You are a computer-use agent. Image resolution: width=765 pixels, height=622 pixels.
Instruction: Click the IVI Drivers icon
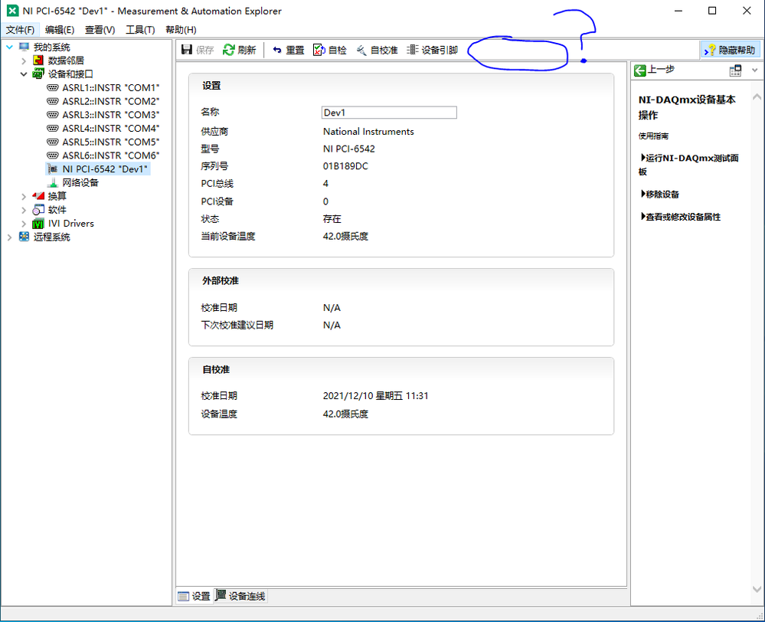38,224
